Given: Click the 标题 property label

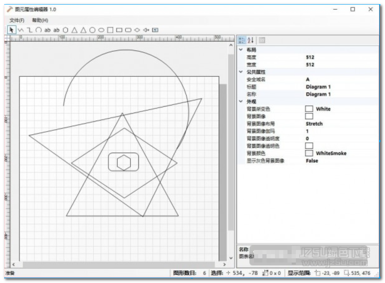Looking at the screenshot, I should (x=251, y=87).
